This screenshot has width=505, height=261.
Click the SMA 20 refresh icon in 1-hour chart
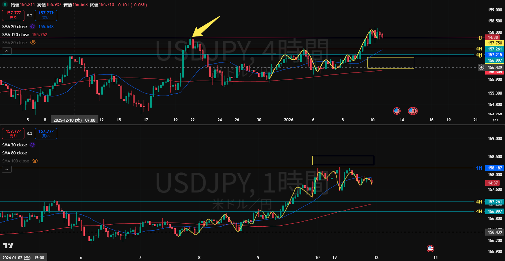(x=32, y=145)
